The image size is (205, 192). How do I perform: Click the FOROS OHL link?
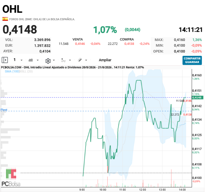(x=42, y=19)
